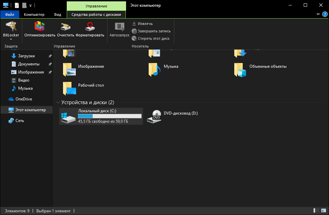Select Локальный диск (C:) drive
Viewport: 329px width, 215px height.
[x=101, y=116]
